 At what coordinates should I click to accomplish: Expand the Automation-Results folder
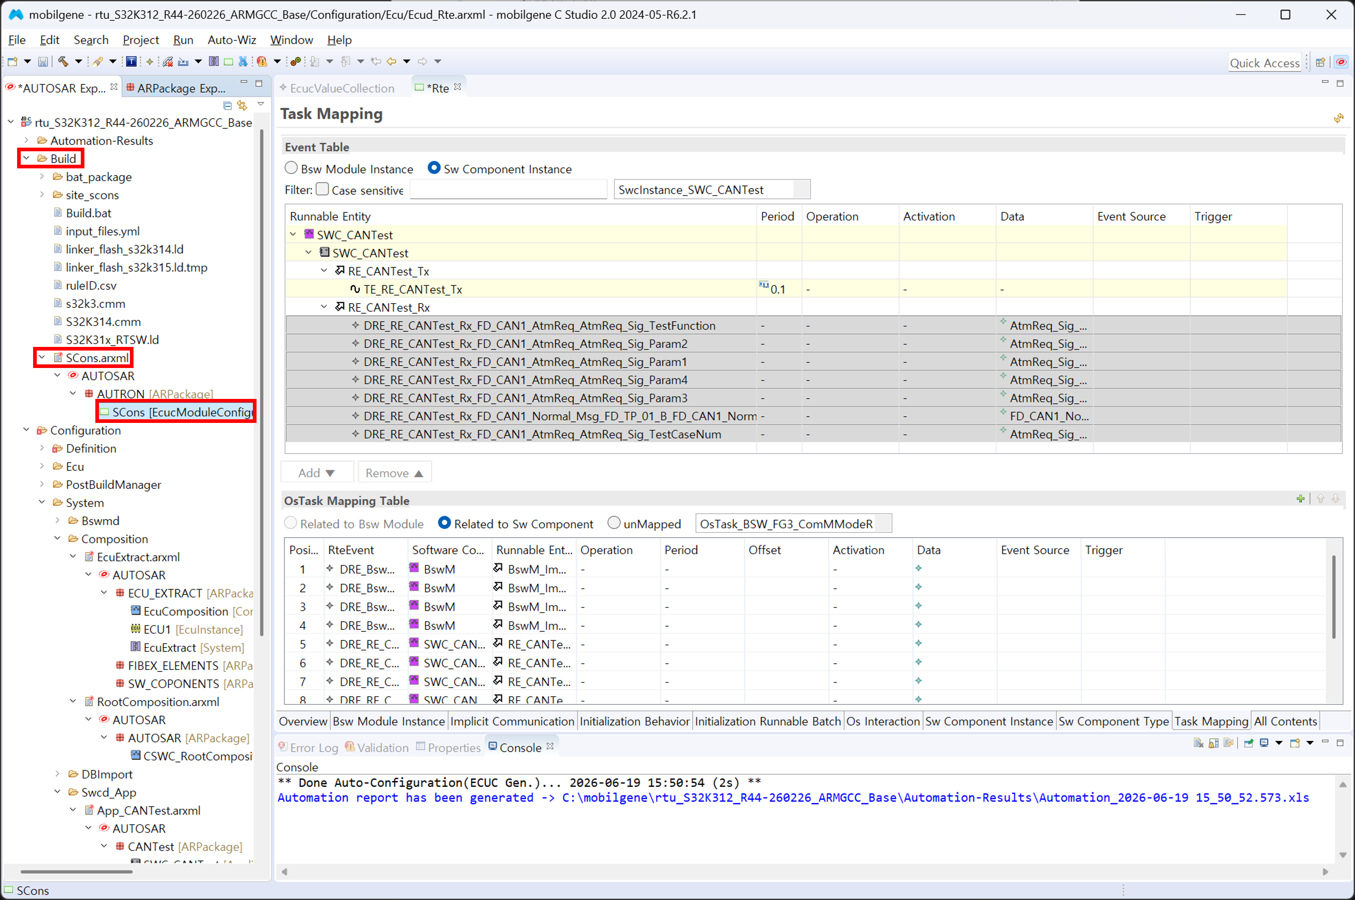[27, 141]
